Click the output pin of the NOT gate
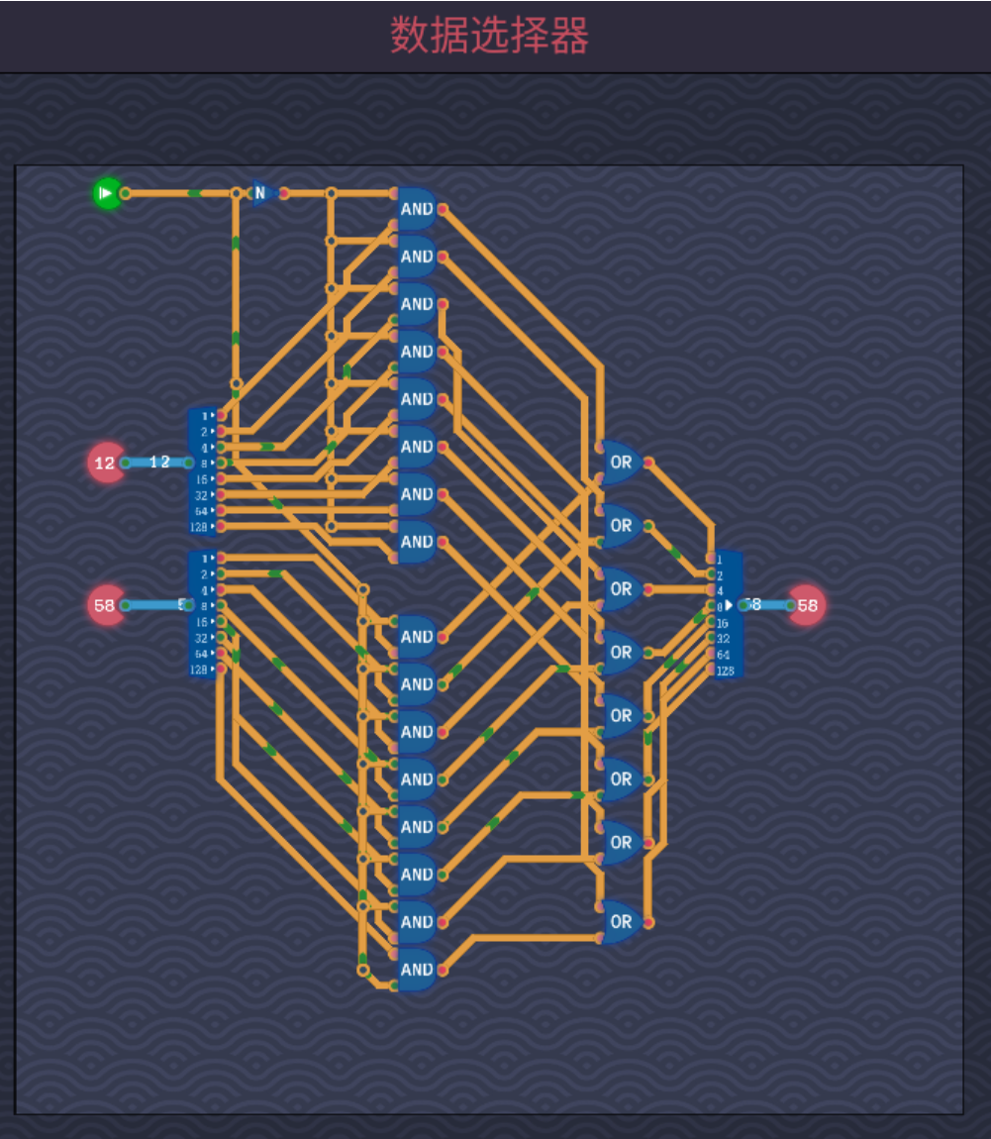 point(284,193)
